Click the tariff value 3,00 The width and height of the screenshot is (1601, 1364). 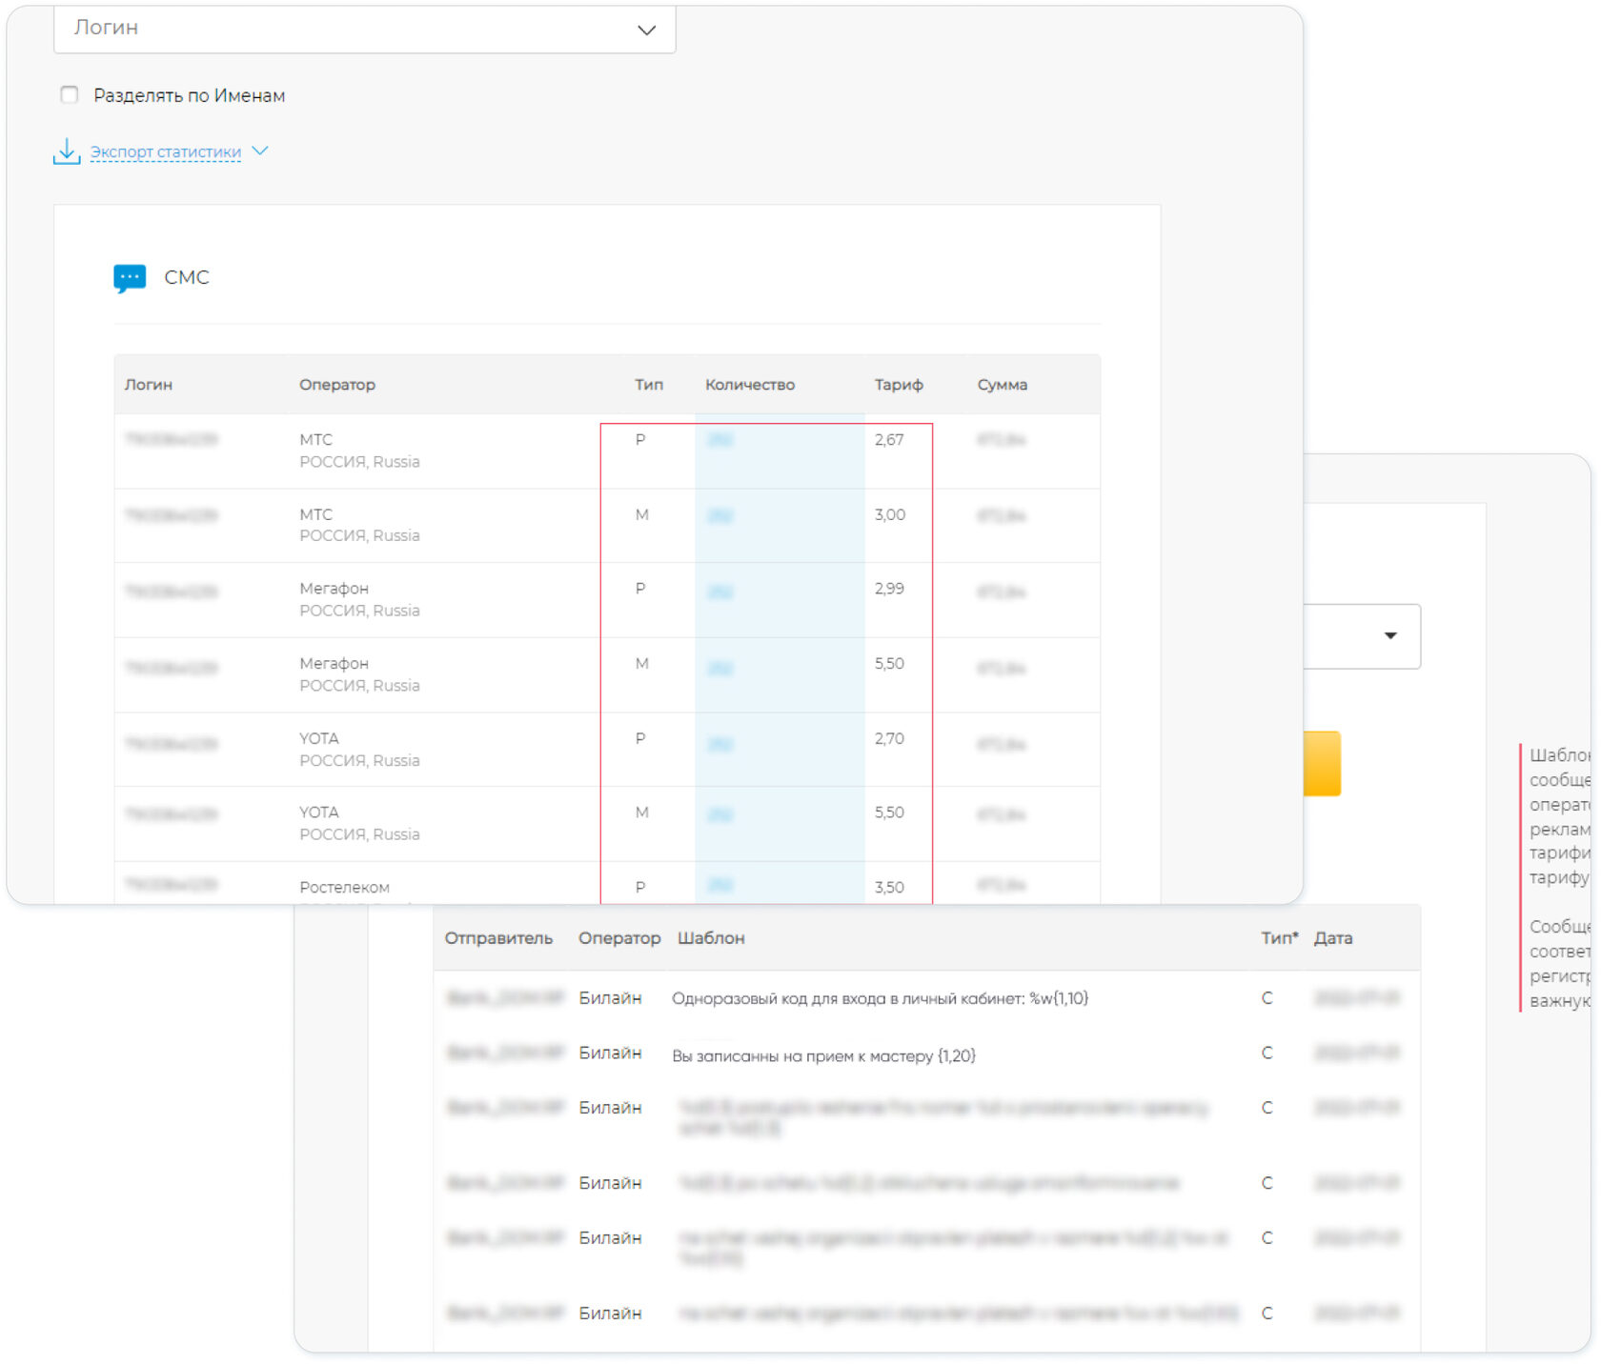pyautogui.click(x=890, y=515)
